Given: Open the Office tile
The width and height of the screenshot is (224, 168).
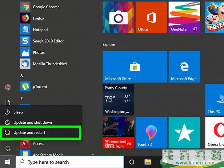Looking at the screenshot, I should point(151,18).
